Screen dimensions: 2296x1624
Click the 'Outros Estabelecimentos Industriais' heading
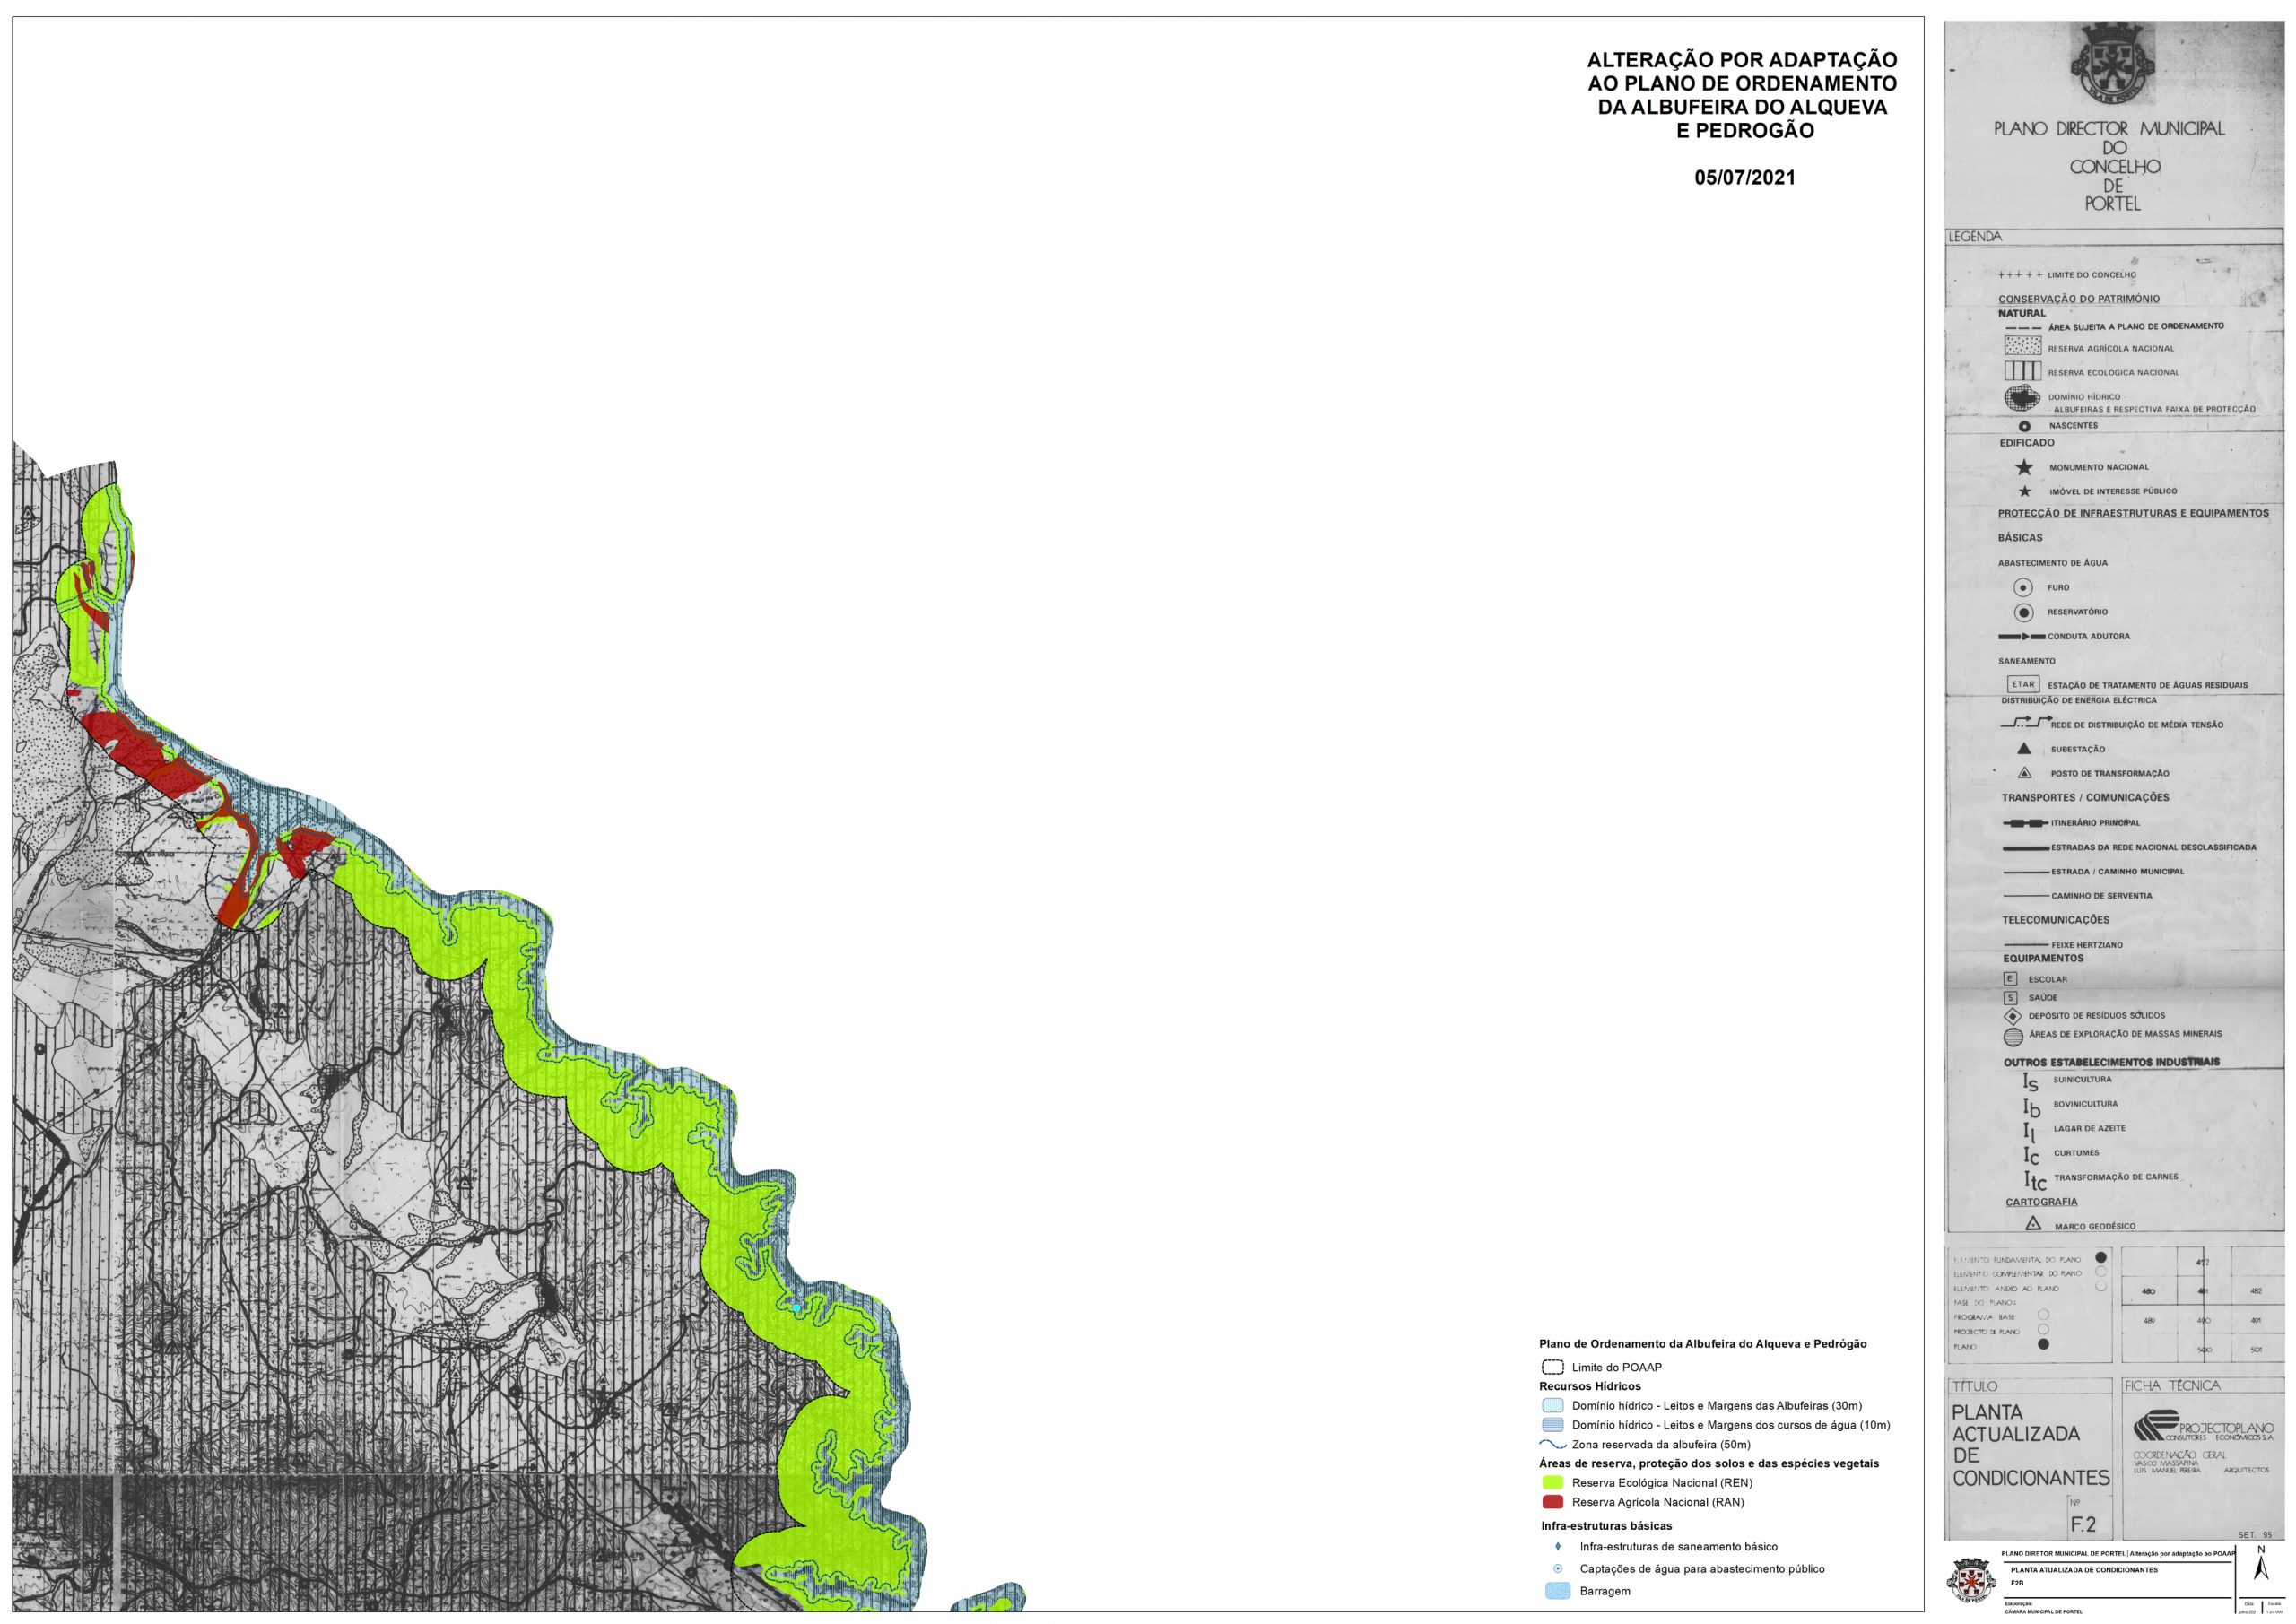pos(2111,1062)
